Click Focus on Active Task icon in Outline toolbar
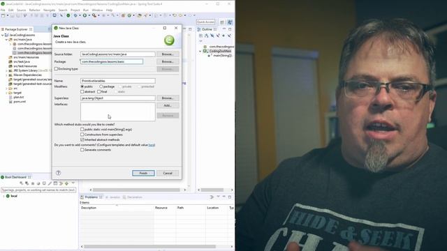The image size is (447, 251). point(200,36)
